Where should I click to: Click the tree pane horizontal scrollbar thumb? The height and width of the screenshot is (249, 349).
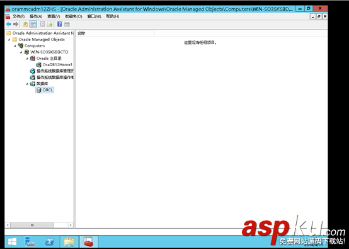click(x=32, y=225)
